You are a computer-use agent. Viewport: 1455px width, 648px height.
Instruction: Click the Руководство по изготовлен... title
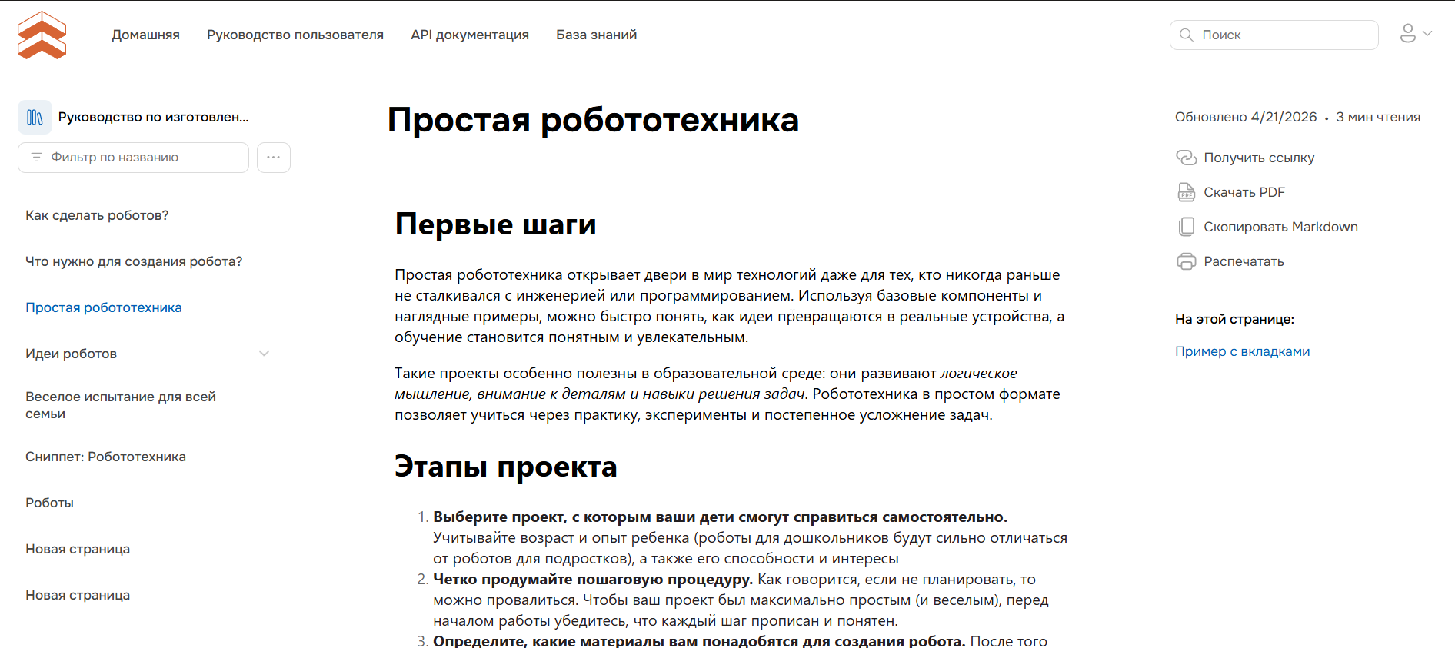tap(153, 117)
